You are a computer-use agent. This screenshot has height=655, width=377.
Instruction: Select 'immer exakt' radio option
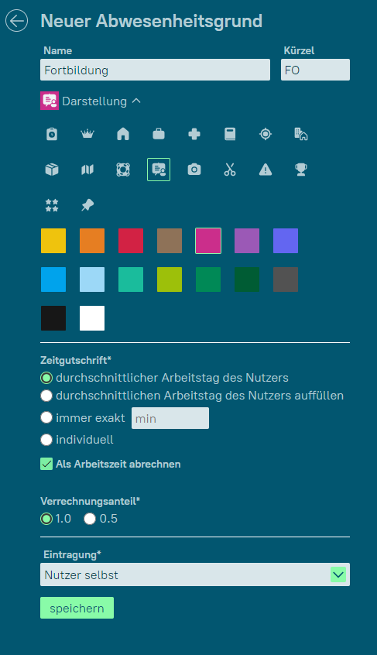tap(46, 418)
